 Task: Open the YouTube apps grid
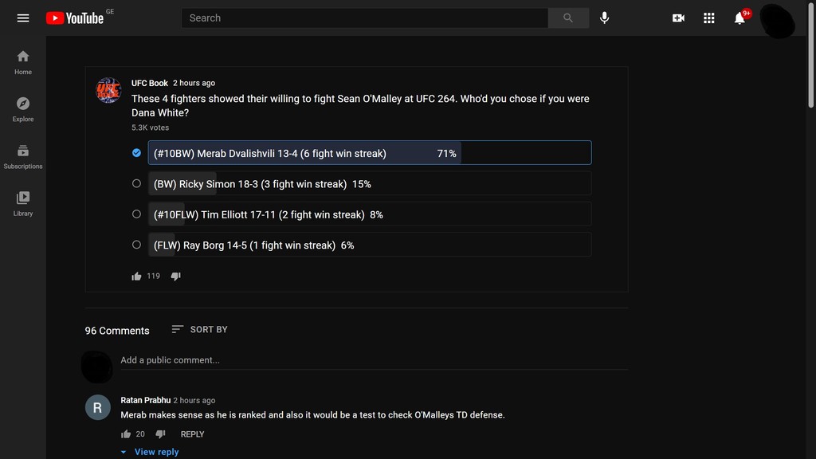709,18
